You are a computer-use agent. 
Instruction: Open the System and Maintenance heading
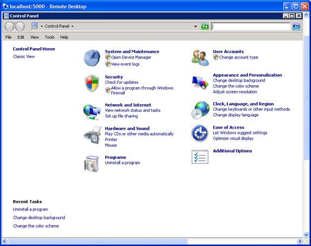132,51
